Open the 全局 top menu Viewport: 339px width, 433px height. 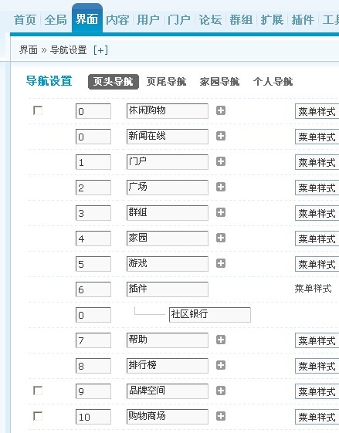pyautogui.click(x=56, y=20)
